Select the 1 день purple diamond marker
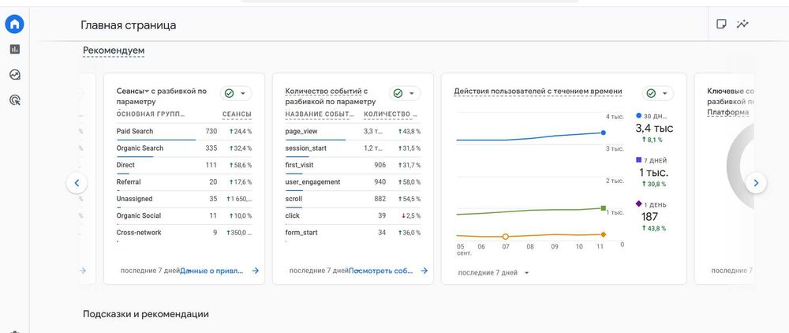Image resolution: width=789 pixels, height=333 pixels. (x=639, y=204)
